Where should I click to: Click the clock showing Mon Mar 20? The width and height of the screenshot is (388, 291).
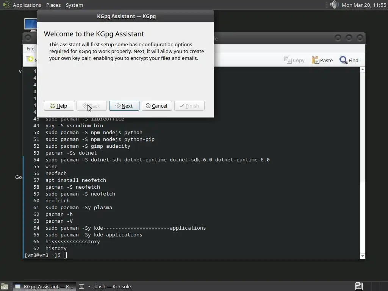364,5
